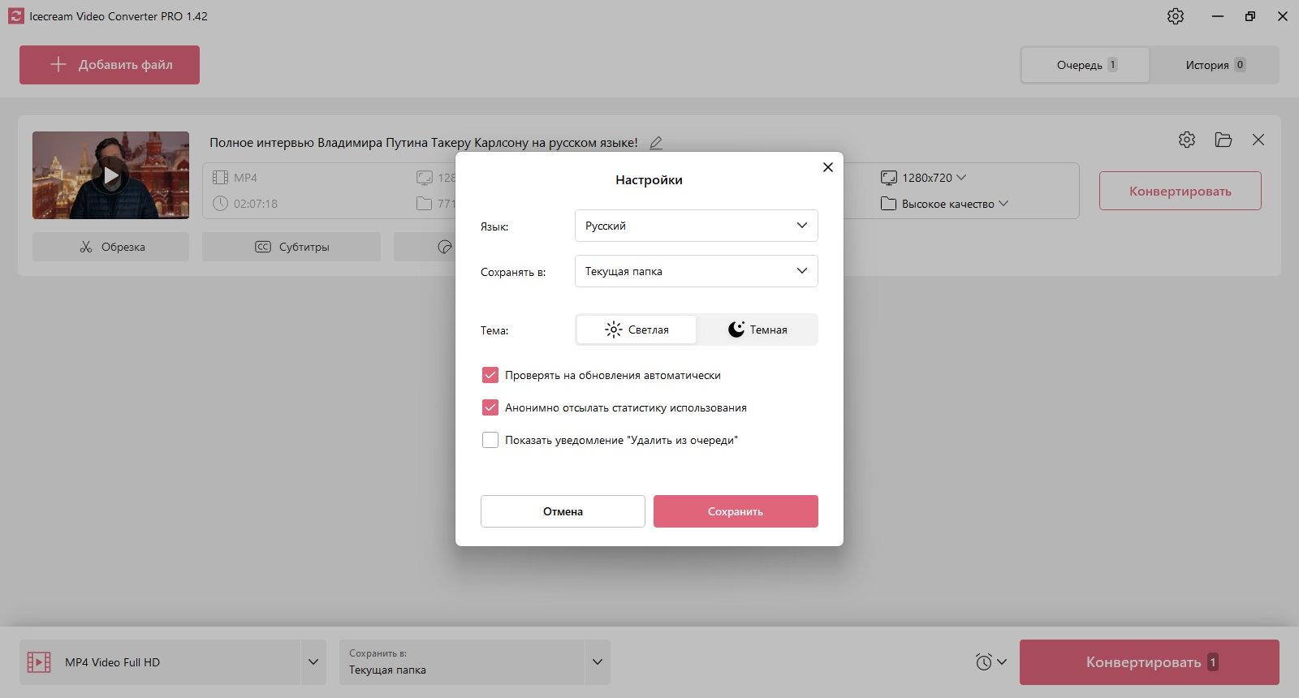Select the Светлая theme
Screen dimensions: 1299x698
[637, 330]
